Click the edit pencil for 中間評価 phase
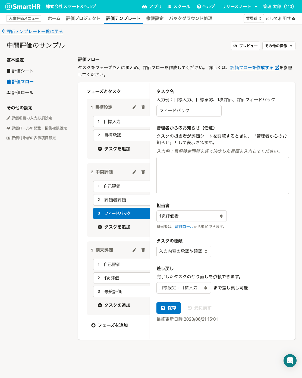Viewport: 302px width, 378px height. coord(134,172)
